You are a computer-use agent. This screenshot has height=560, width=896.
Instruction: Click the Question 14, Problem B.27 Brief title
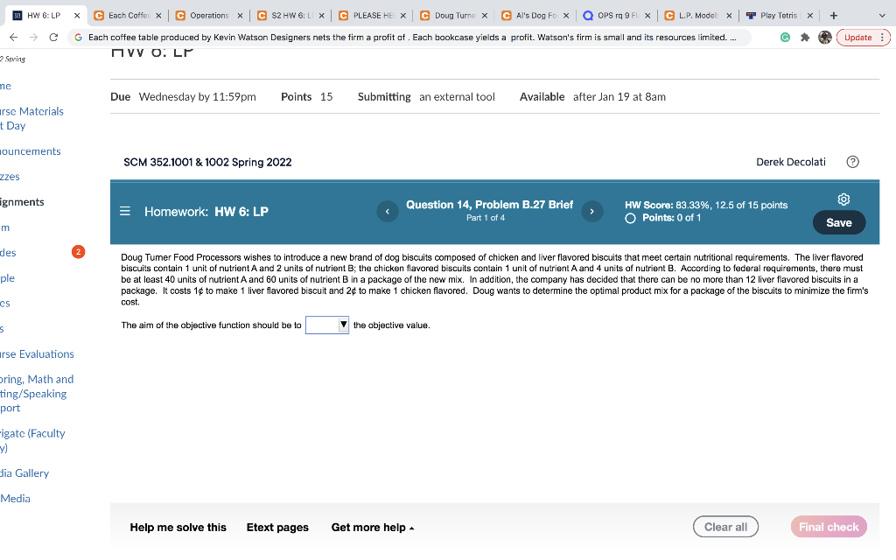(x=489, y=205)
